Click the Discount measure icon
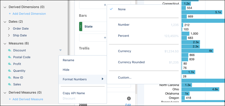Viewport: 225px width, 106px height. click(10, 50)
